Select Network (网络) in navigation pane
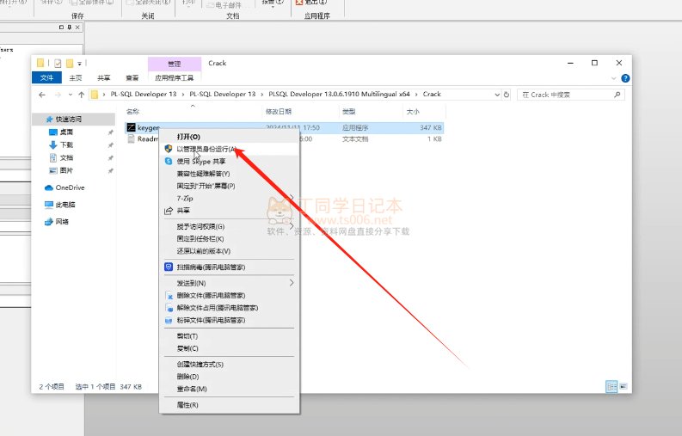The image size is (682, 436). pos(57,222)
